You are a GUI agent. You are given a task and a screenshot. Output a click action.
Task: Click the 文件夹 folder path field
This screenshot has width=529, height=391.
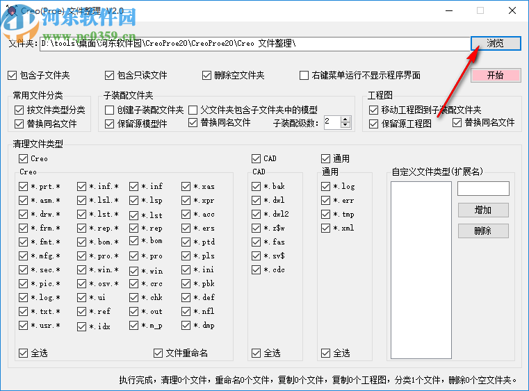click(x=254, y=44)
